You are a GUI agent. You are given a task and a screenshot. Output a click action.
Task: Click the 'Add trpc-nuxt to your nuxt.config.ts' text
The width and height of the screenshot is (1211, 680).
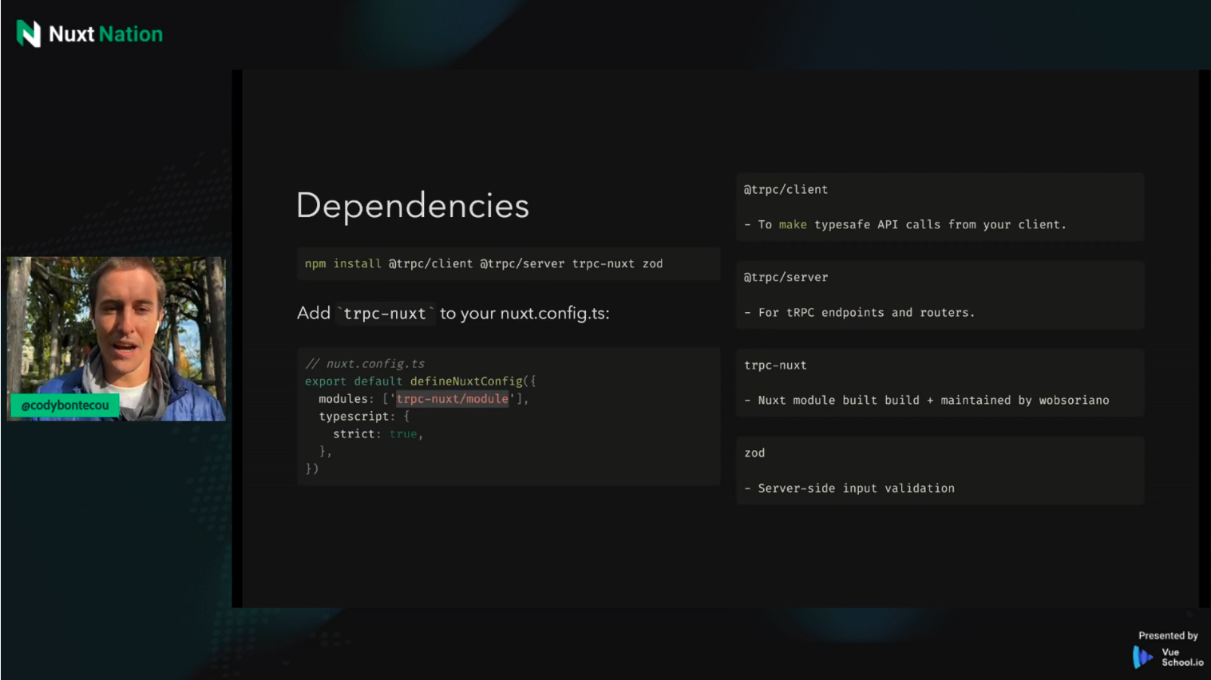pyautogui.click(x=453, y=314)
